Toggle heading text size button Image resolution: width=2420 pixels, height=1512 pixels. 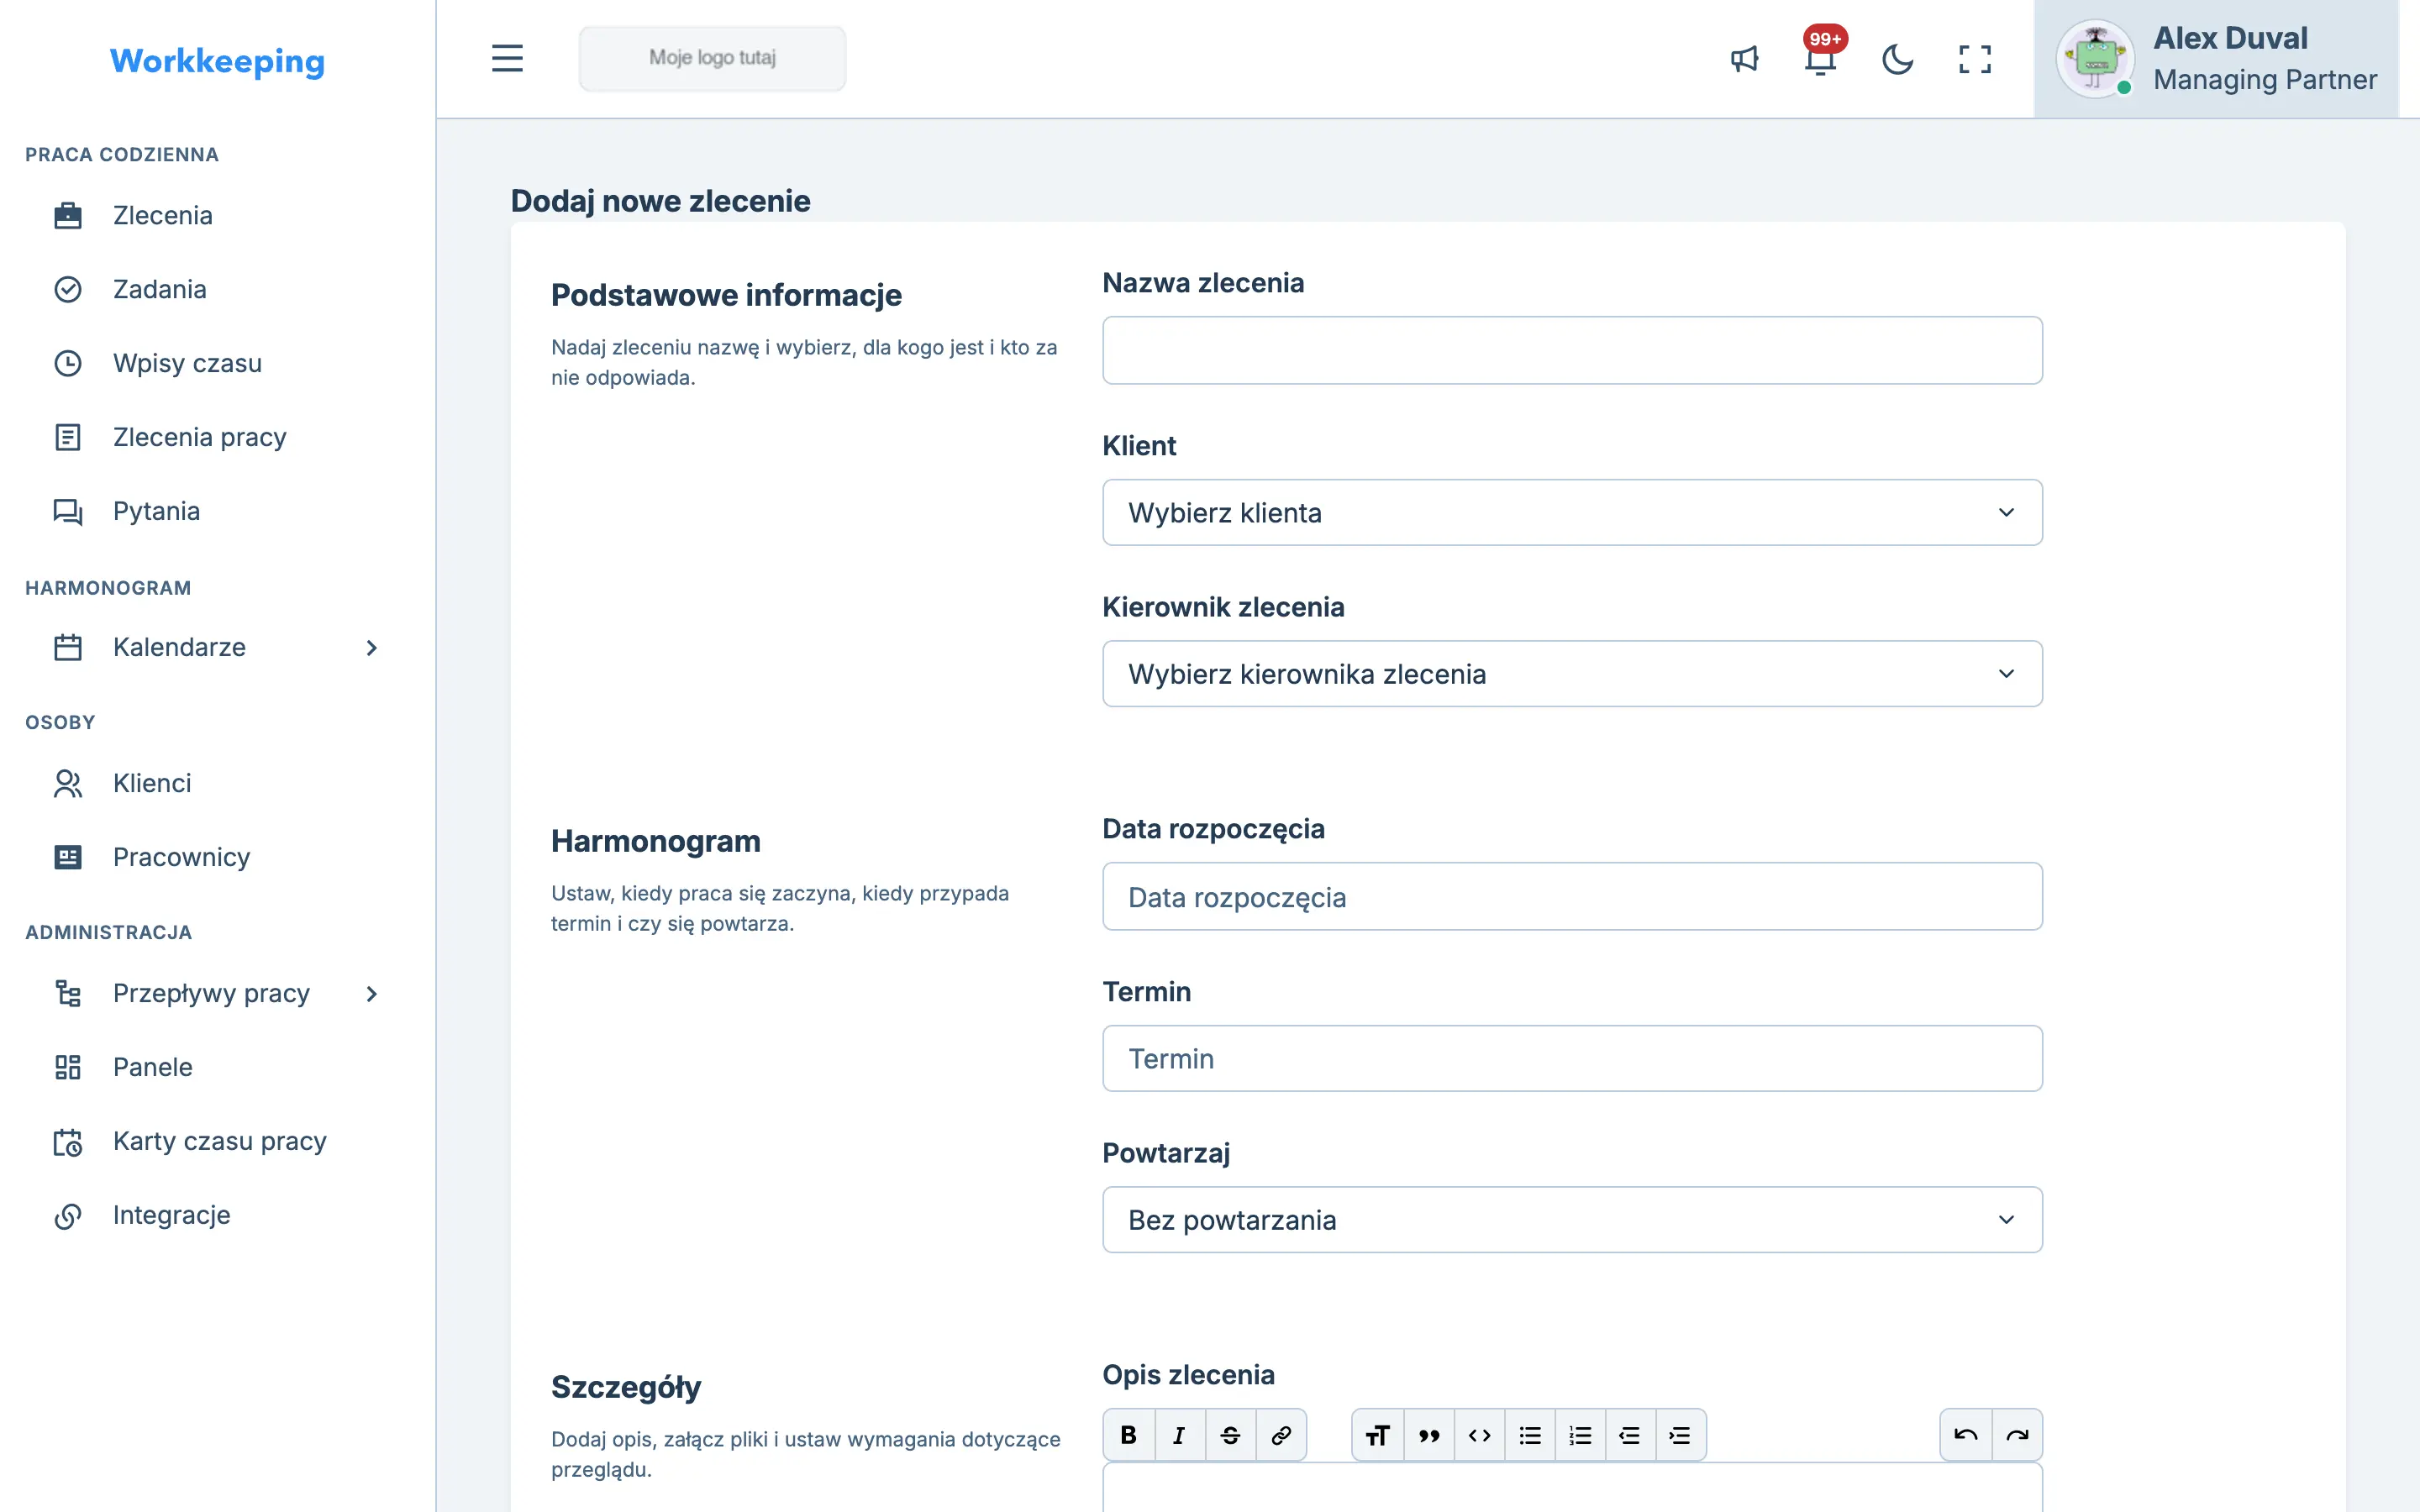[x=1378, y=1435]
